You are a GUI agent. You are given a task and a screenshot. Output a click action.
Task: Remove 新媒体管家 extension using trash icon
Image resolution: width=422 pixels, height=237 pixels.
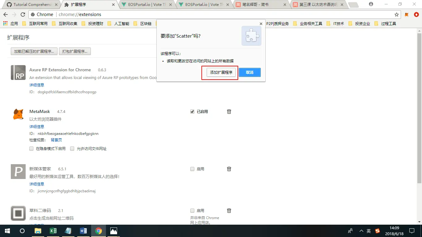point(229,169)
